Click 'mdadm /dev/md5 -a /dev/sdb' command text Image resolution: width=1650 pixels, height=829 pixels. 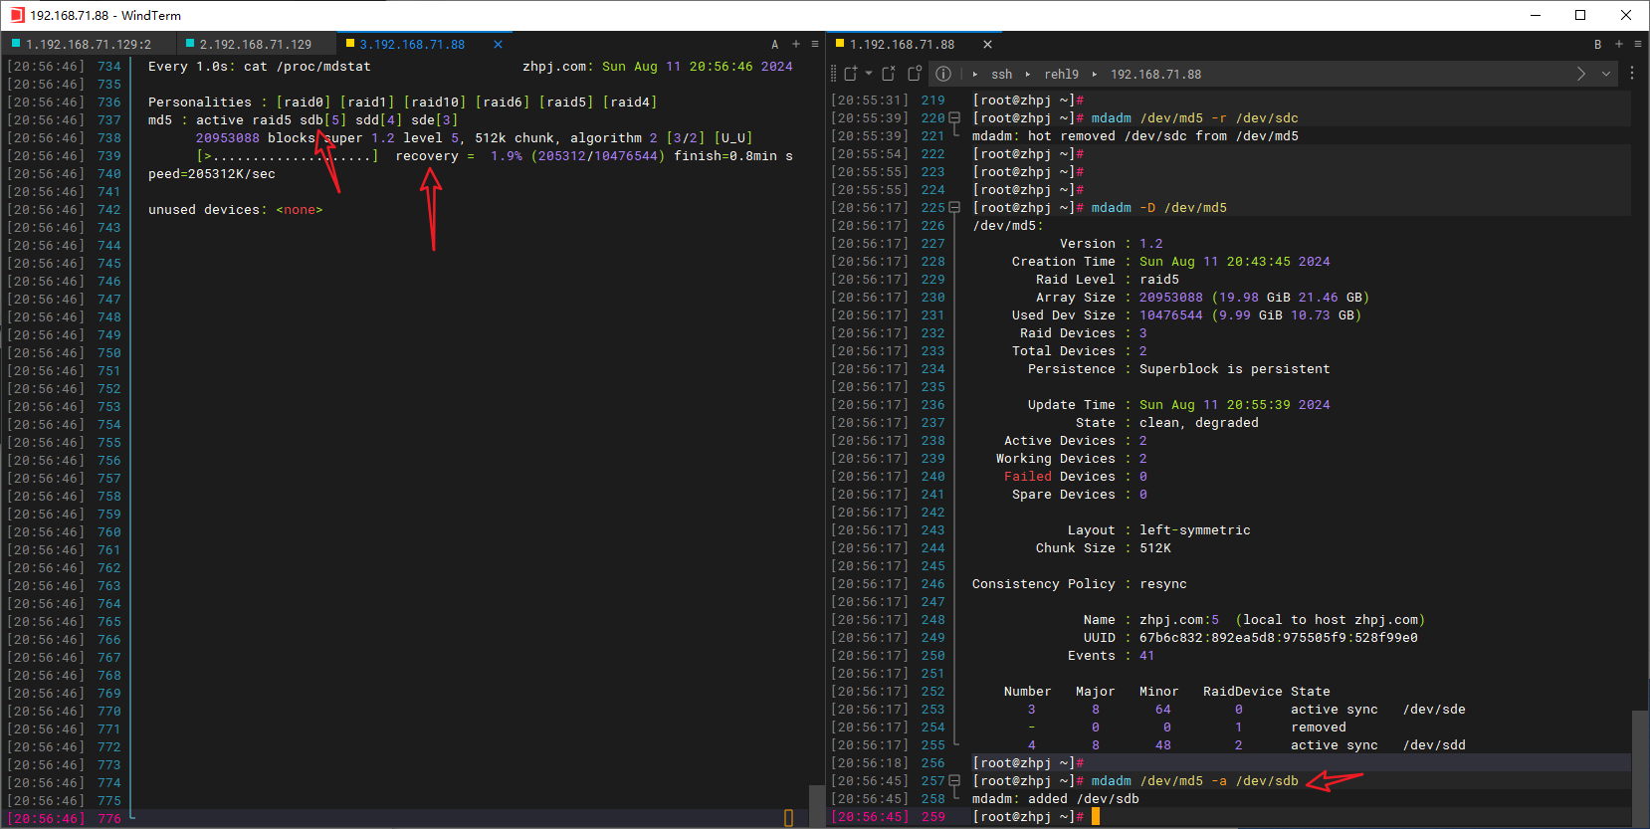point(1195,781)
